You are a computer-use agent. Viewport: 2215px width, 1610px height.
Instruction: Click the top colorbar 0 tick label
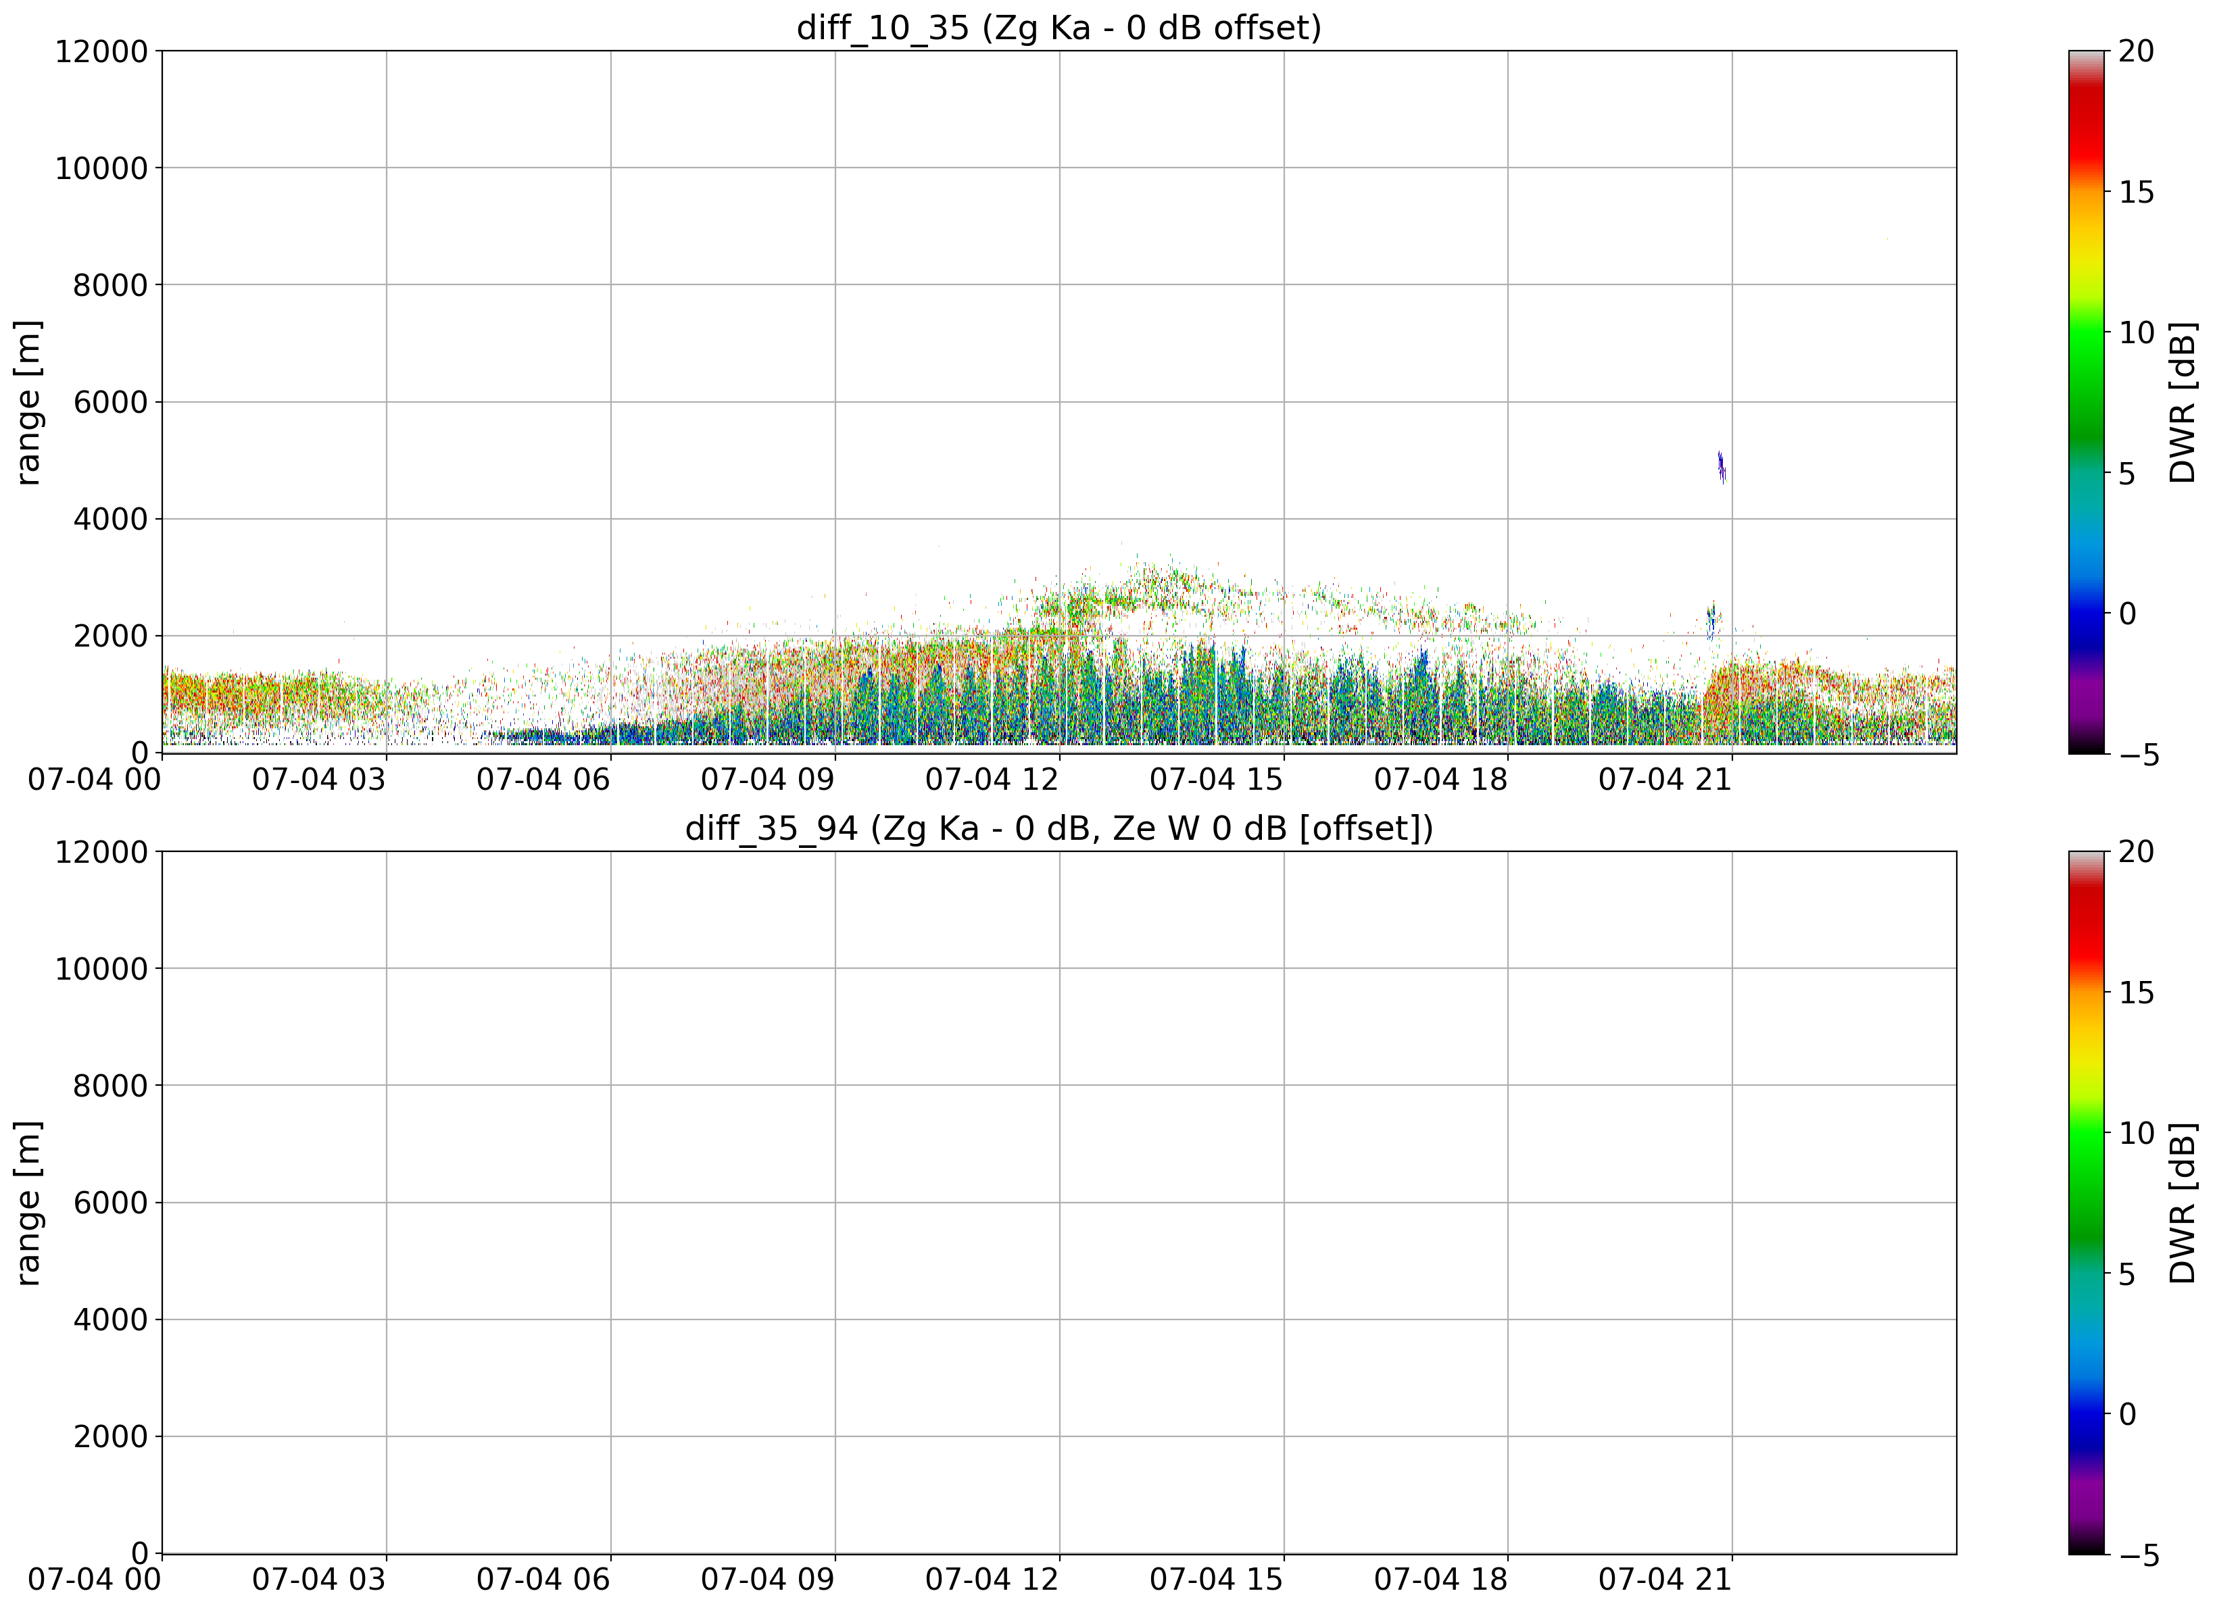point(2127,613)
